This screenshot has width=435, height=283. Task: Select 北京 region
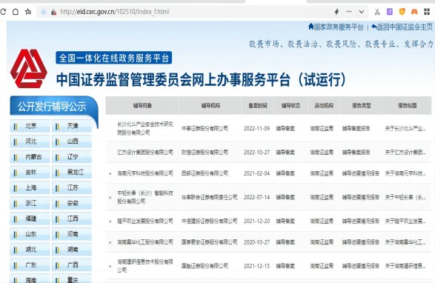click(30, 126)
